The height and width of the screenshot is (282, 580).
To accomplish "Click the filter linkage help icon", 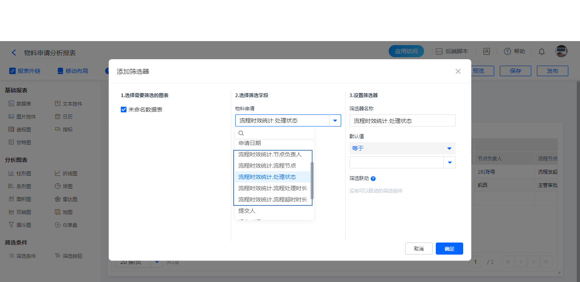I will coord(373,178).
